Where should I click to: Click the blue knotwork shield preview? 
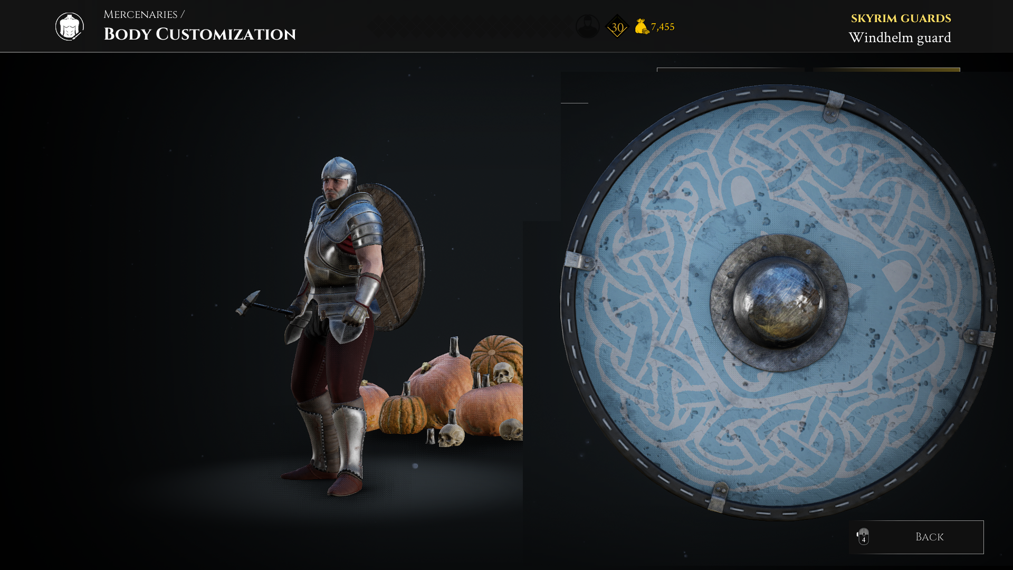(779, 302)
